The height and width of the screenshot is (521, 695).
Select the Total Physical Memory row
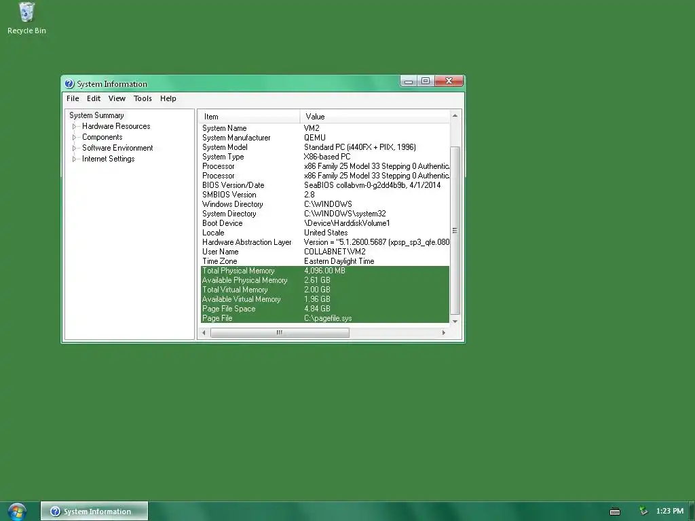pos(324,271)
